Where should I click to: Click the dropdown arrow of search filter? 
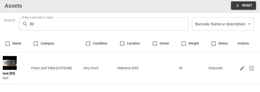(x=249, y=24)
